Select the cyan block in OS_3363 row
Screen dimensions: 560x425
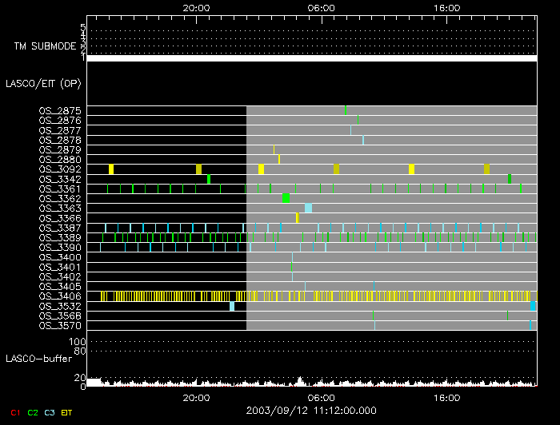pos(308,208)
